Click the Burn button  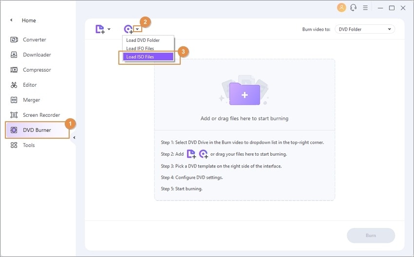pyautogui.click(x=371, y=236)
